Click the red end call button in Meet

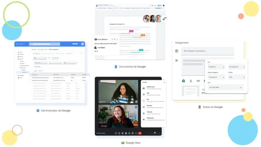click(x=140, y=133)
